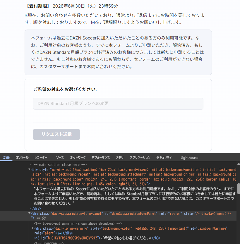Click the DevTools elements panel scrollbar thumb
Screen dimensions: 240x244
coord(239,189)
